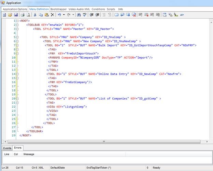Click the Undo arrow icon

pyautogui.click(x=59, y=15)
